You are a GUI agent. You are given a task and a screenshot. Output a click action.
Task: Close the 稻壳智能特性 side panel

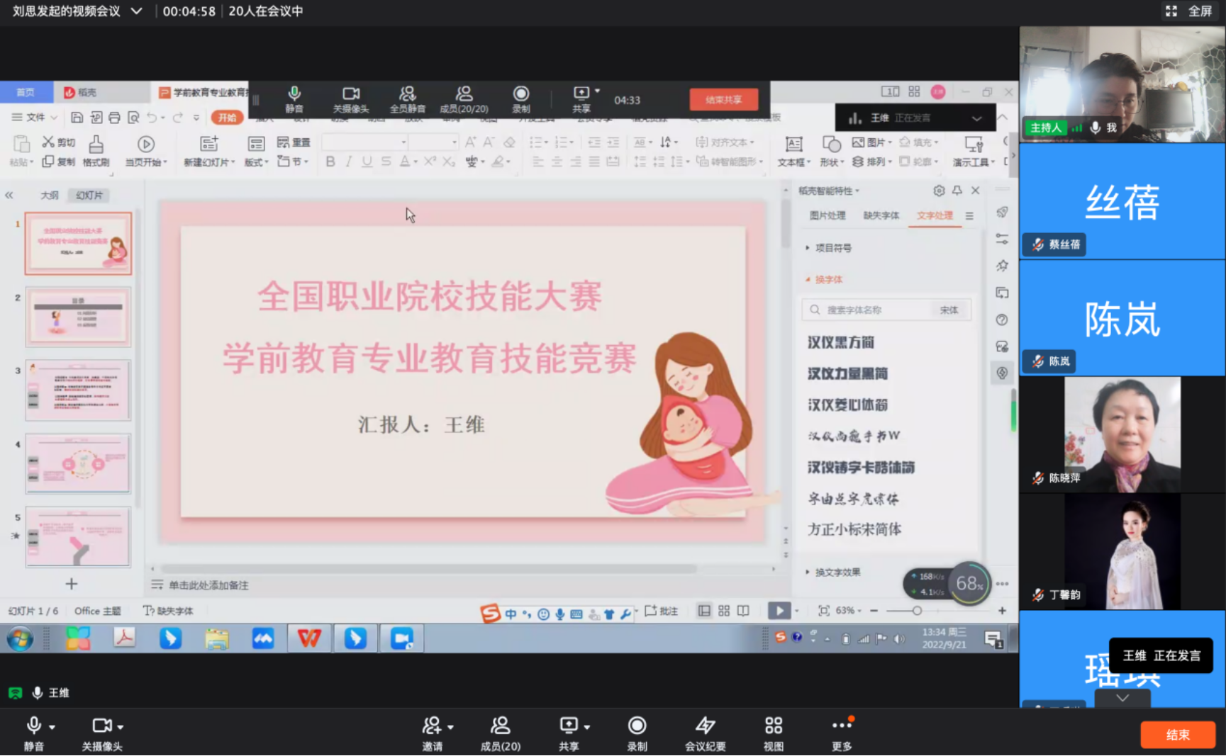tap(976, 191)
